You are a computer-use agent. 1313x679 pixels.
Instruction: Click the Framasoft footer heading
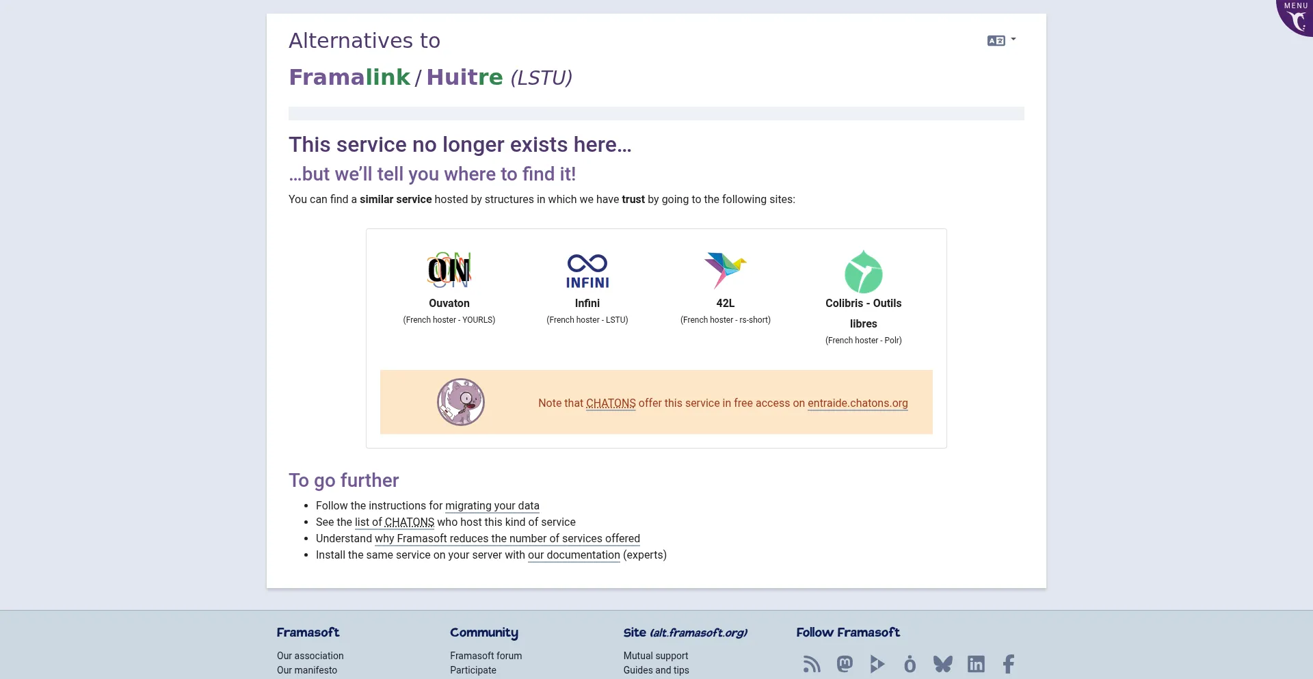308,633
